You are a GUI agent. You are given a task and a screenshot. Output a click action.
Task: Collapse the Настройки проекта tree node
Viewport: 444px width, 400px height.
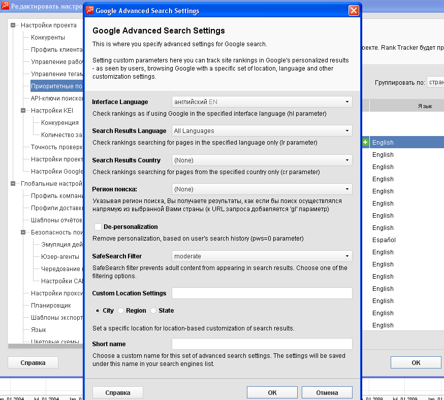click(x=13, y=25)
